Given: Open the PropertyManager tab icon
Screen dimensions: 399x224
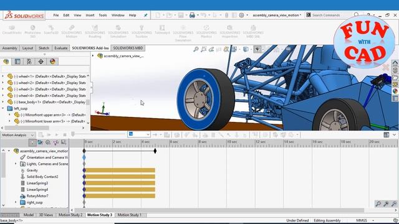Looking at the screenshot, I should point(17,62).
